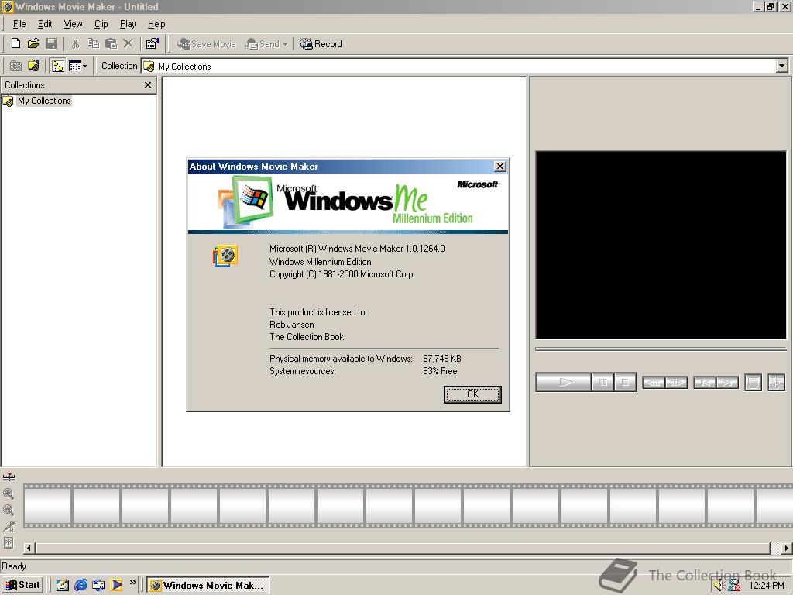Click the Record Narration microphone icon

click(9, 526)
